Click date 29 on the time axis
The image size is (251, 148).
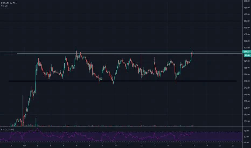11,146
